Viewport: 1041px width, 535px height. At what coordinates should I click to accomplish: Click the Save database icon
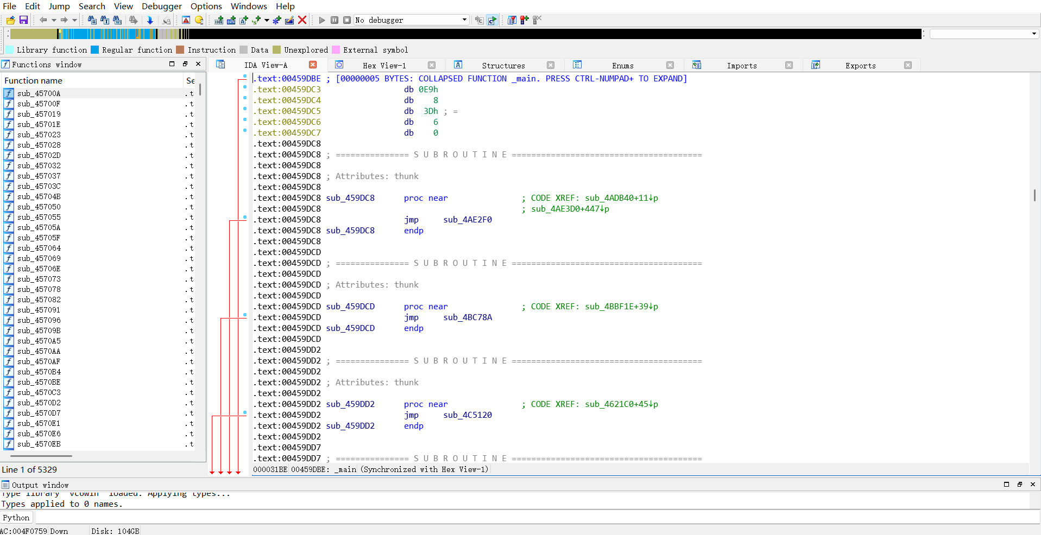(x=23, y=20)
